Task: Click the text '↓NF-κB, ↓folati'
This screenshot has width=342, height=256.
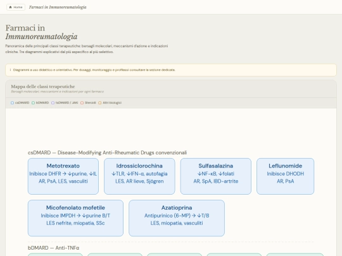Action: 216,174
